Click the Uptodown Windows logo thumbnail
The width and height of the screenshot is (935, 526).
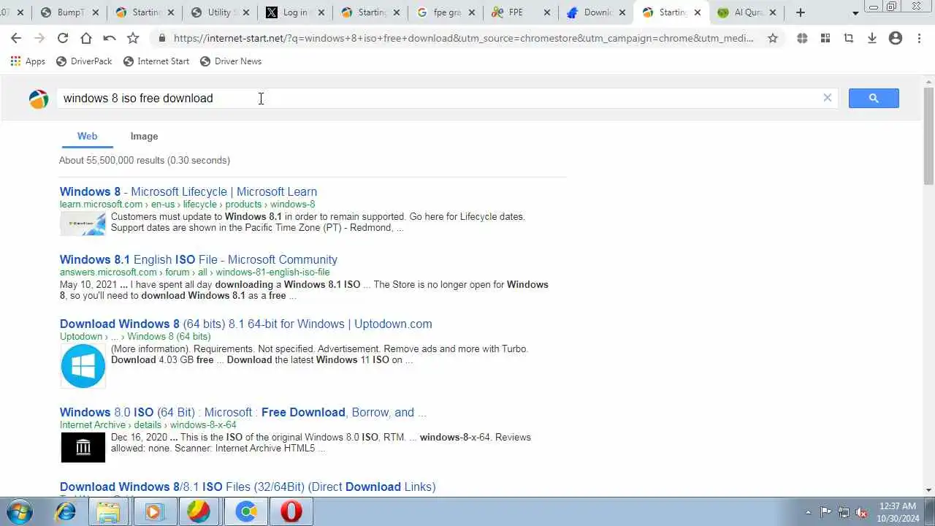83,366
